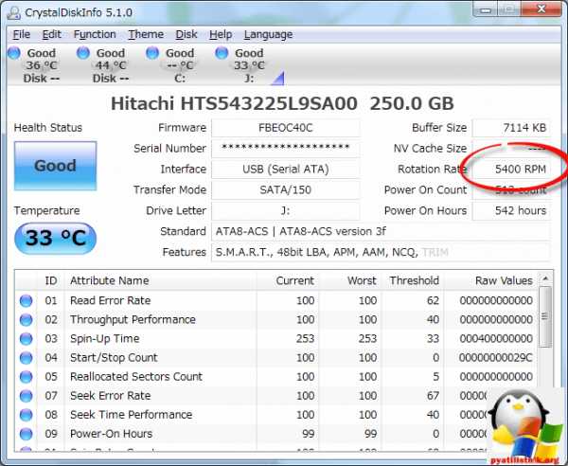Click the Firmware field FBEOC40C
The width and height of the screenshot is (568, 466).
pos(286,128)
